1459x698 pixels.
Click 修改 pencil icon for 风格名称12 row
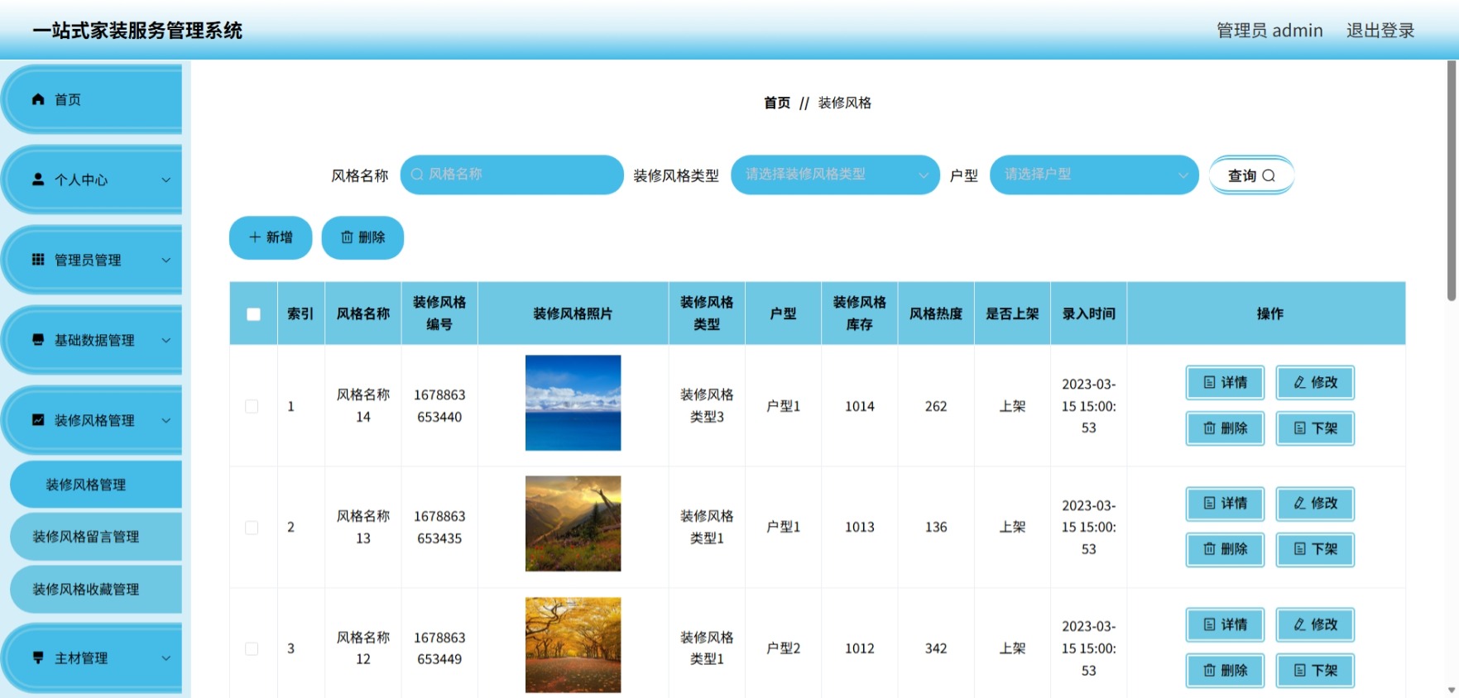[1299, 624]
